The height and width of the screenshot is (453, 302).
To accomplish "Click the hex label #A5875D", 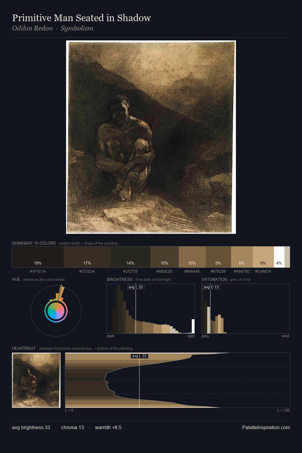I will (x=242, y=271).
